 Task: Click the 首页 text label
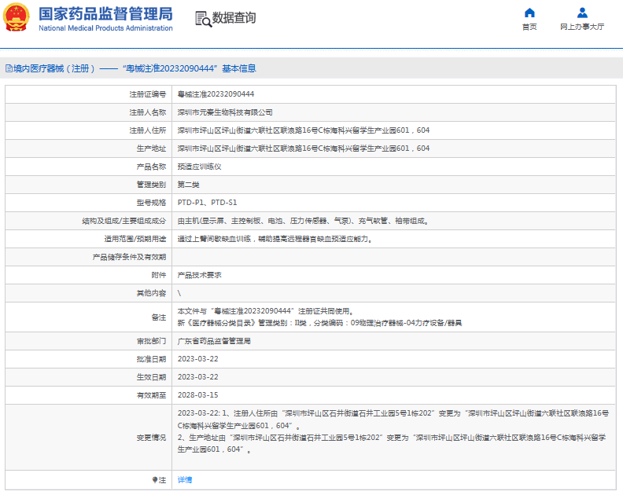(x=529, y=27)
